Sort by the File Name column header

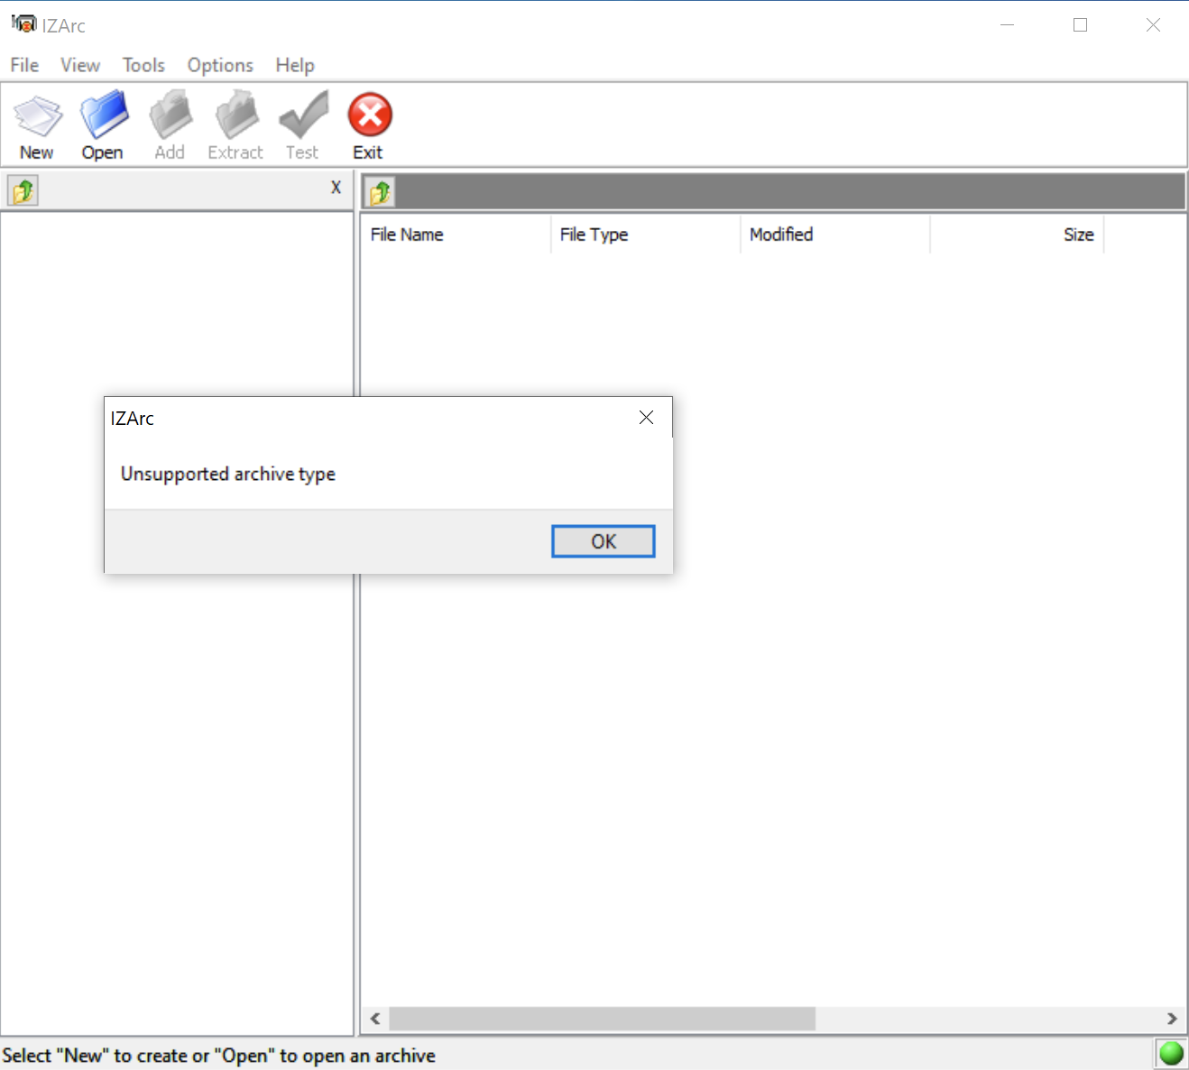456,235
